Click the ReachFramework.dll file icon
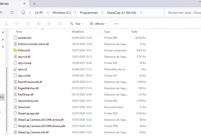 coord(15,82)
